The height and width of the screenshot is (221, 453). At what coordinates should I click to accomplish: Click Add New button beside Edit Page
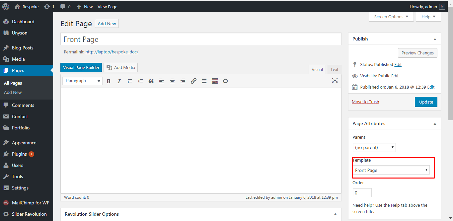(x=107, y=24)
